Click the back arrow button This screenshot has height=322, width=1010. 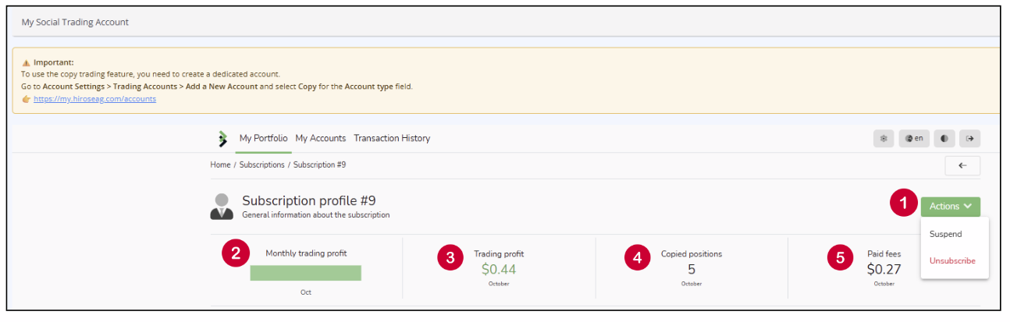962,165
